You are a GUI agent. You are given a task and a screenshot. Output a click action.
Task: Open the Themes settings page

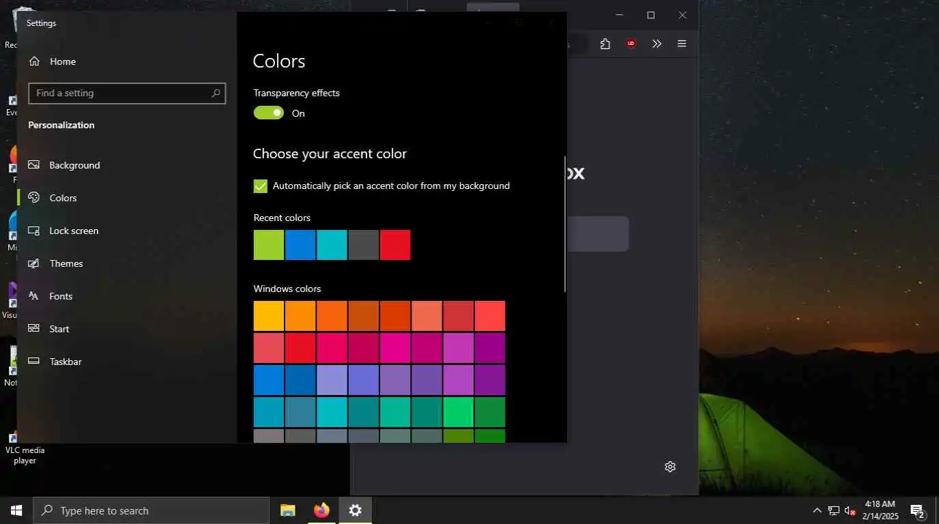[x=127, y=263]
